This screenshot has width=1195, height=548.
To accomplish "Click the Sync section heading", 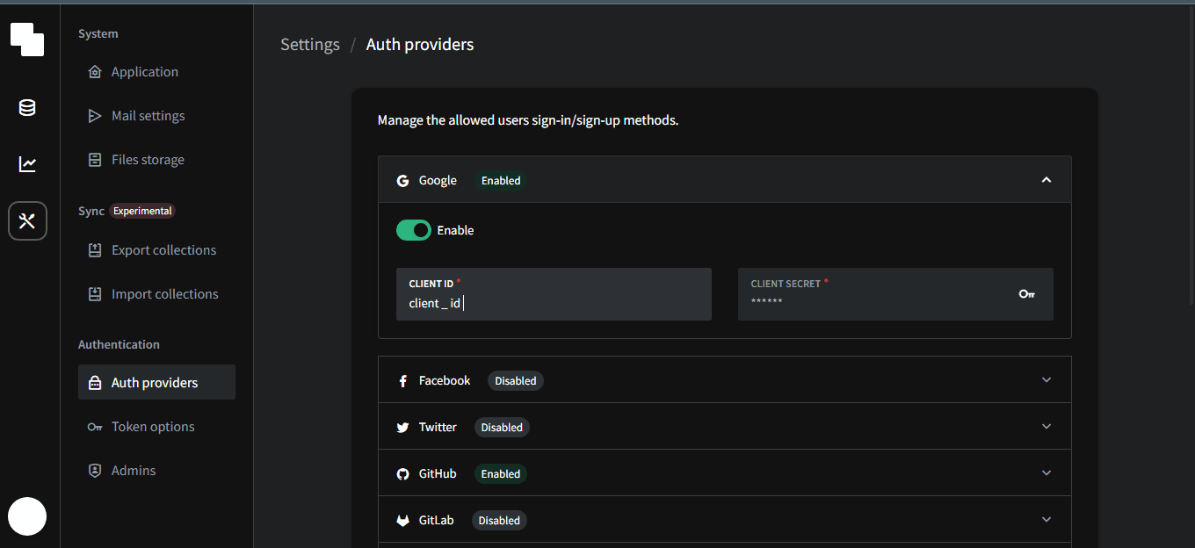I will [91, 211].
